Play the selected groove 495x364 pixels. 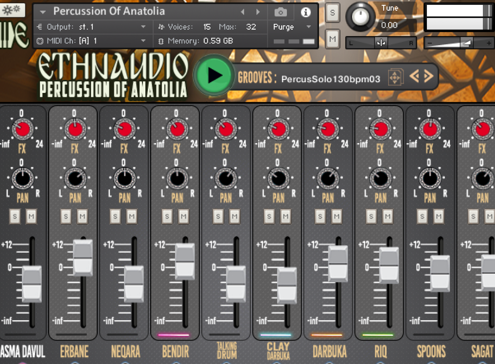pos(213,75)
